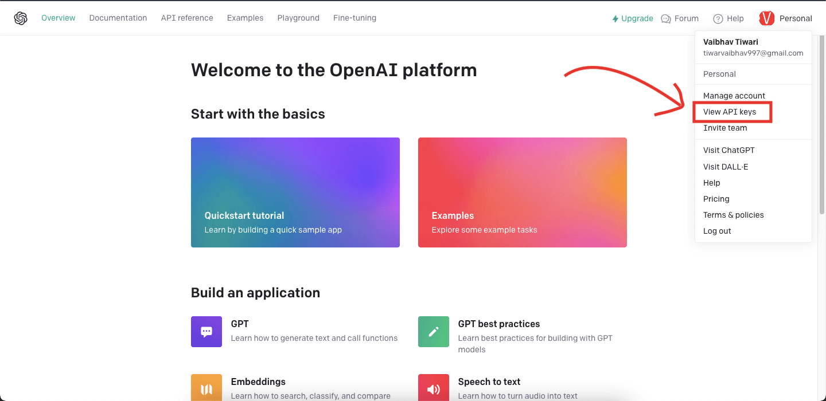Viewport: 826px width, 401px height.
Task: Click the green GPT best practices pencil icon
Action: pos(434,332)
